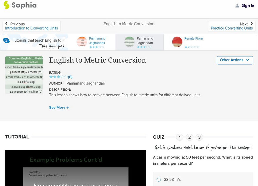Screen dimensions: 258x186
Task: Click the blue tutorial count badge
Action: [x=6, y=40]
